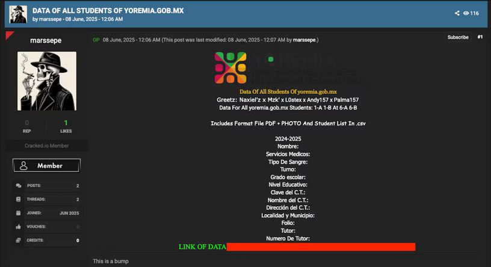Click the Includes Format File PDF line

coord(288,123)
